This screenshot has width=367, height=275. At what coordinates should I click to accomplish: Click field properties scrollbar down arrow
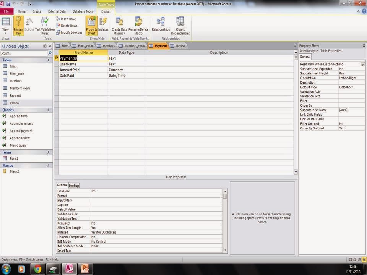tap(225, 250)
